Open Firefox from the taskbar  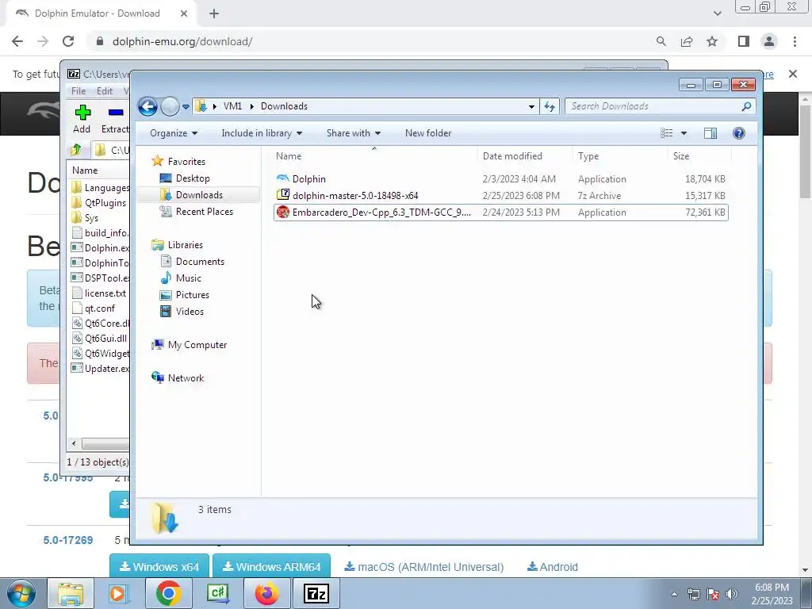tap(267, 593)
